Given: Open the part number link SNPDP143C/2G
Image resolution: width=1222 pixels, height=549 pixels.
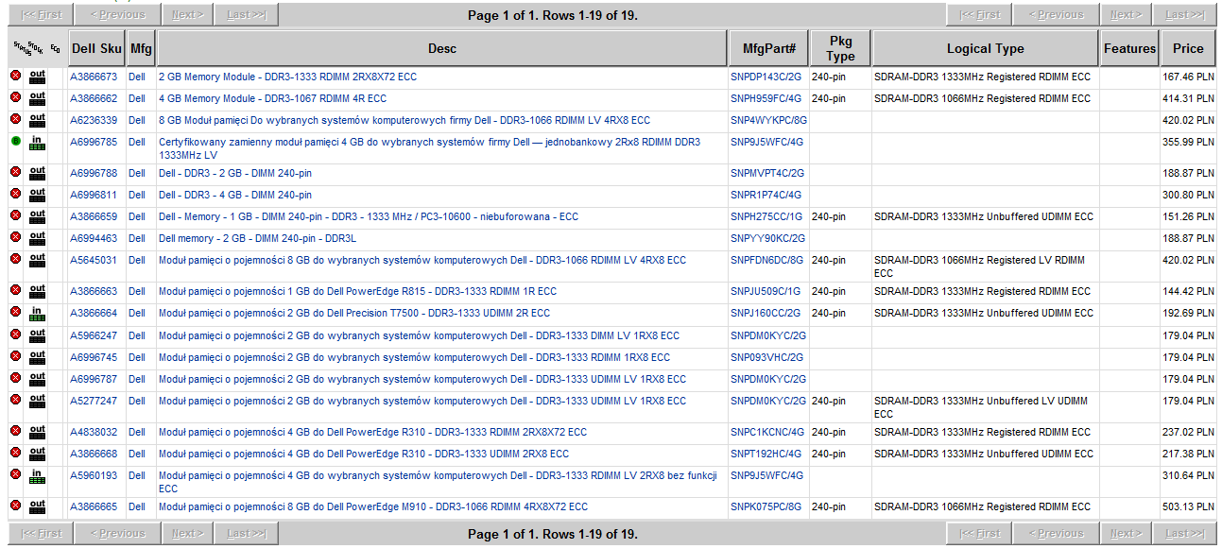Looking at the screenshot, I should point(766,77).
